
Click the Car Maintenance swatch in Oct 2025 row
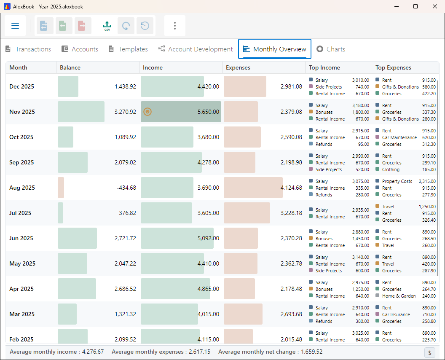coord(377,137)
